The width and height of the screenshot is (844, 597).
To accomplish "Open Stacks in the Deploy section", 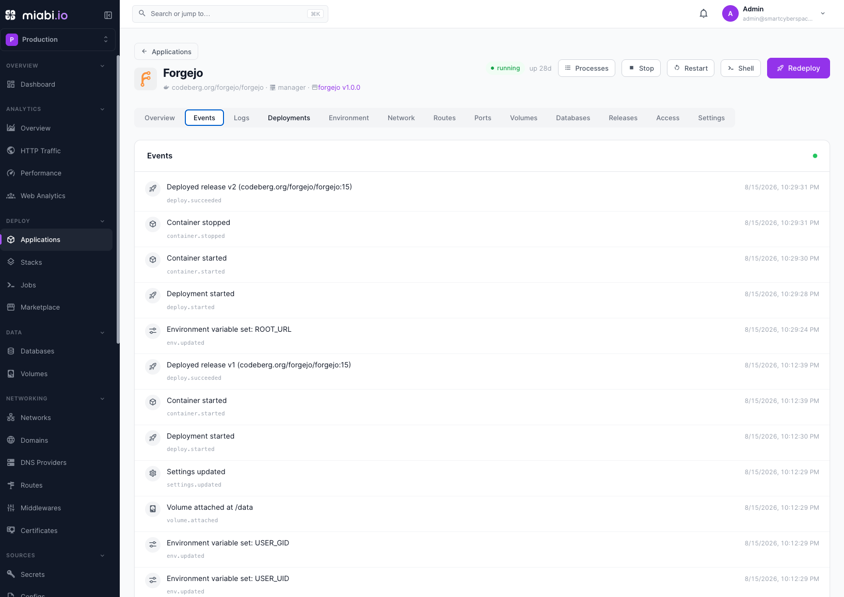I will [56, 262].
